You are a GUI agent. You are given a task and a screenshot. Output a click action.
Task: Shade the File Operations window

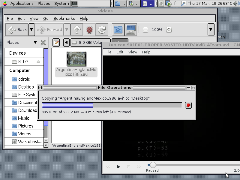189,88
